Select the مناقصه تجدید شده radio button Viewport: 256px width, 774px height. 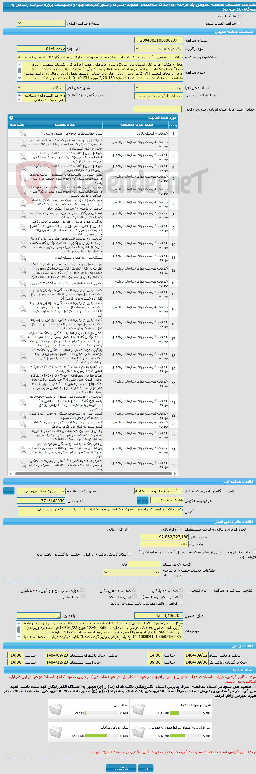(x=238, y=23)
